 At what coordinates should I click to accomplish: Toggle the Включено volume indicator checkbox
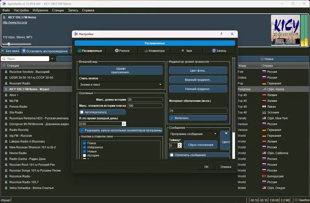[172, 118]
